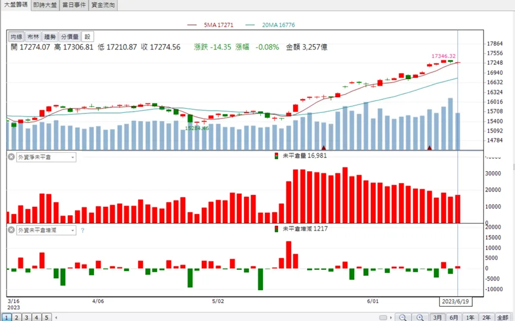This screenshot has width=515, height=321.
Task: Click the 低 17210.87 low value
Action: [x=117, y=47]
